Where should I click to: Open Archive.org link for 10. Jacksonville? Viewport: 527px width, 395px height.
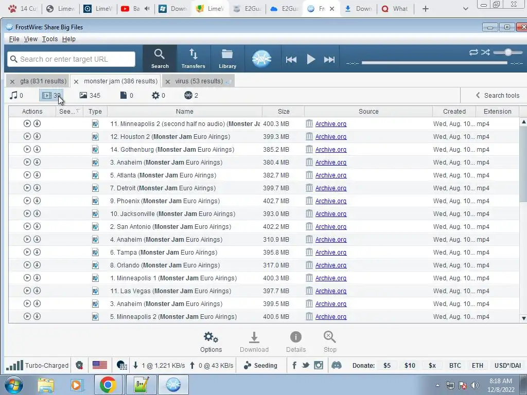click(x=331, y=214)
